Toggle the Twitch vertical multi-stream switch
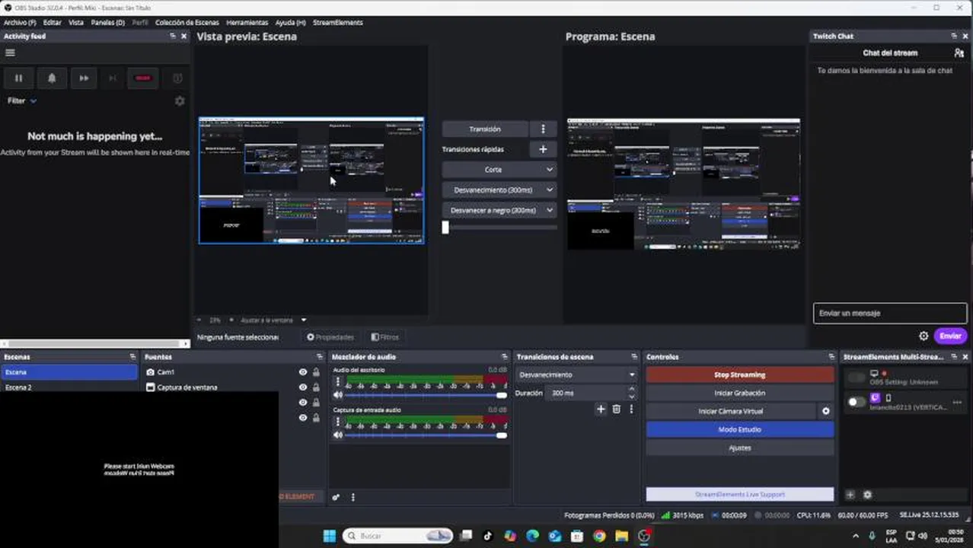This screenshot has height=548, width=973. tap(857, 401)
